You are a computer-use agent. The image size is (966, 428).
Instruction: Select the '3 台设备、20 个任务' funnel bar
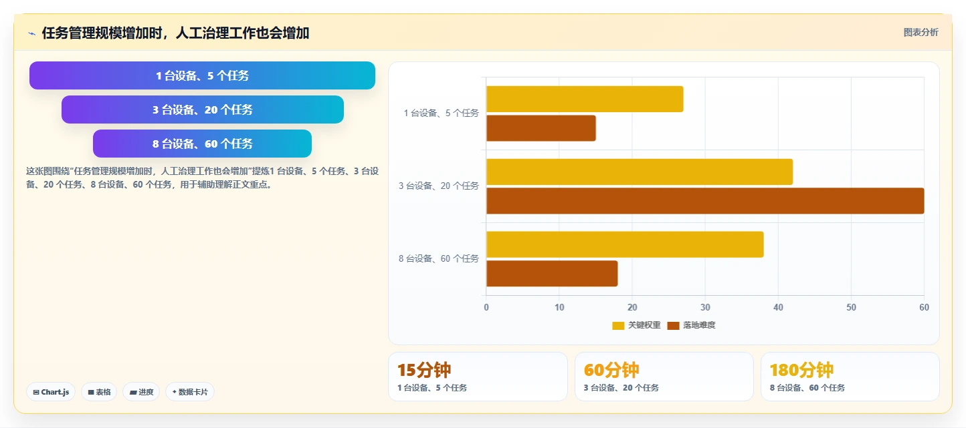tap(203, 110)
